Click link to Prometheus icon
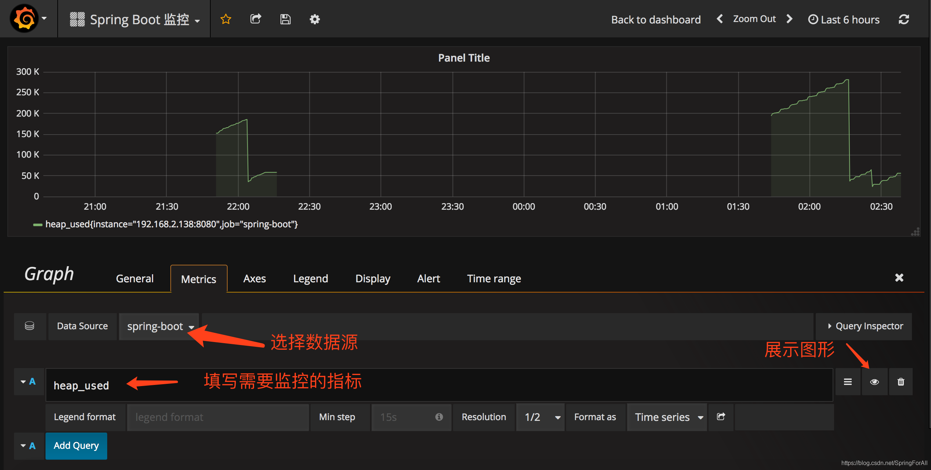 721,417
